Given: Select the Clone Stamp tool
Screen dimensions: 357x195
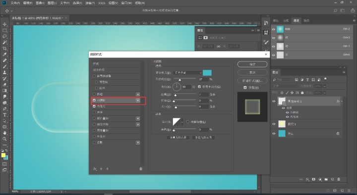Looking at the screenshot, I should (4, 72).
